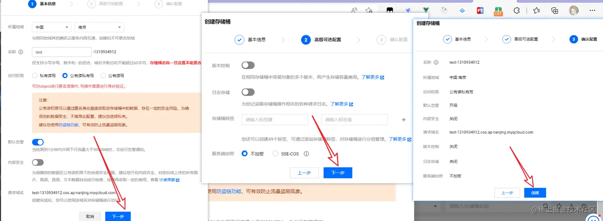Click the -1310934912 suffix beside name field
Image resolution: width=603 pixels, height=221 pixels.
click(104, 52)
